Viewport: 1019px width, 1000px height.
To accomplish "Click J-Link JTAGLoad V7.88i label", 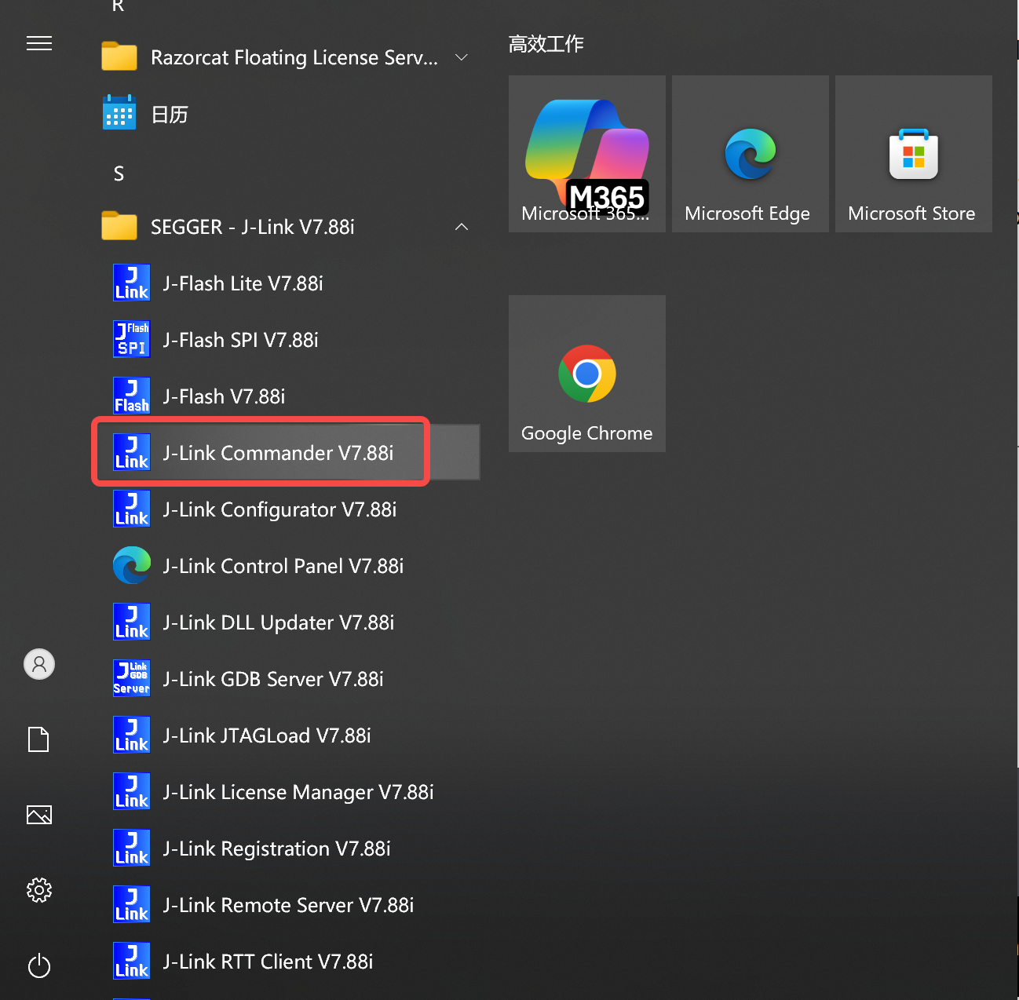I will tap(267, 735).
